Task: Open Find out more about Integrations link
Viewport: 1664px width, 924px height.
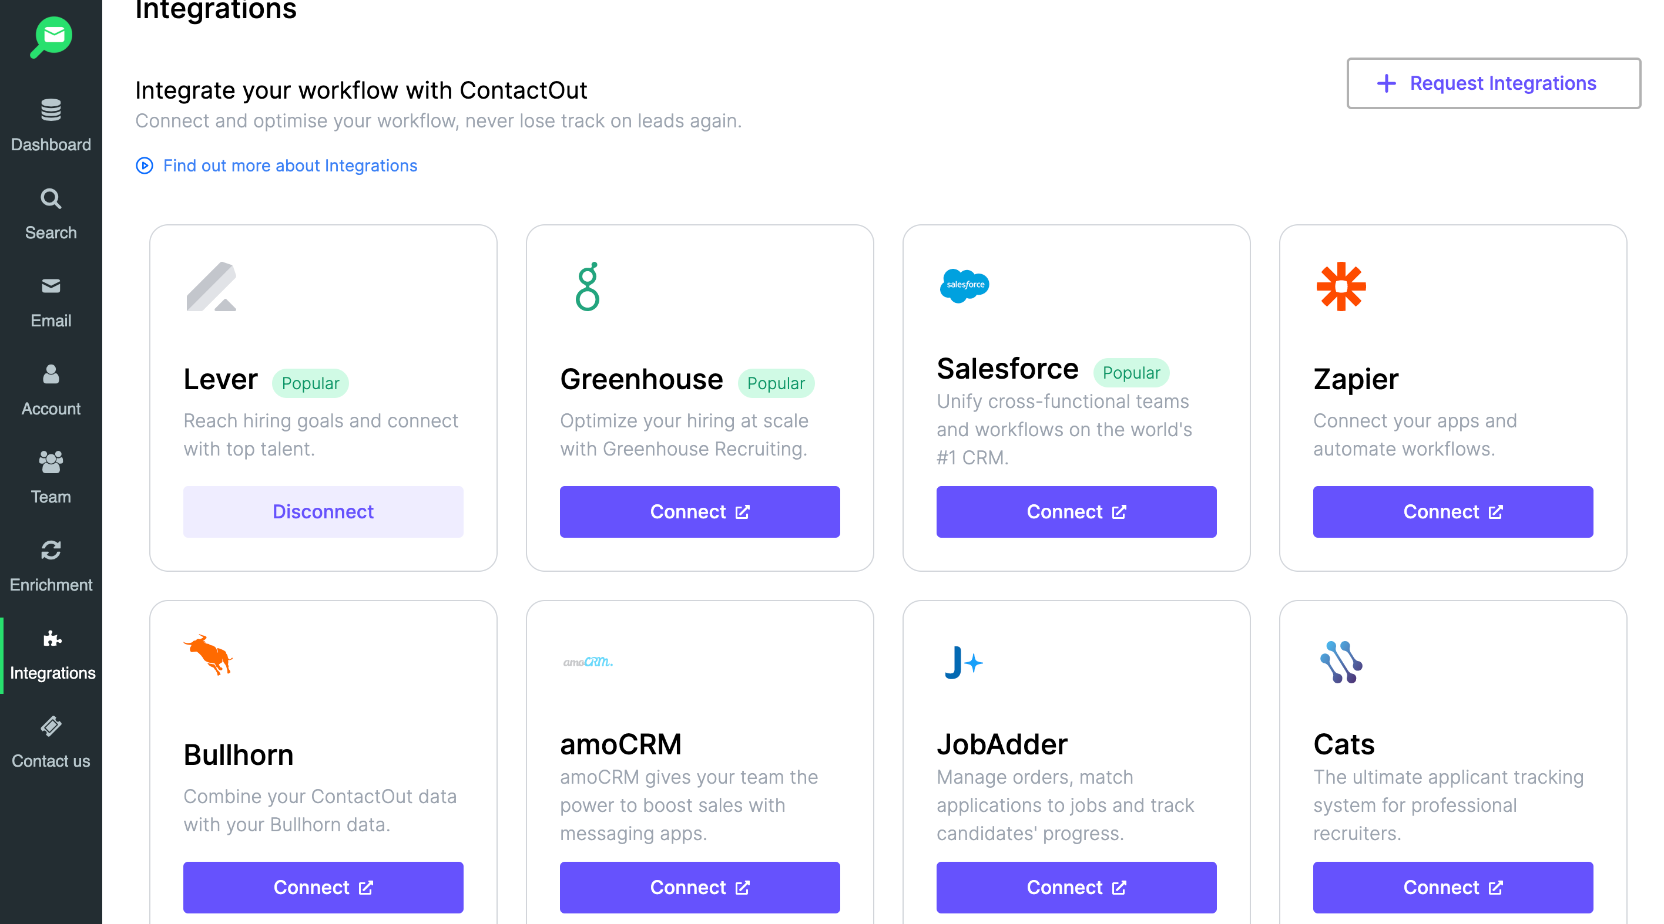Action: tap(288, 165)
